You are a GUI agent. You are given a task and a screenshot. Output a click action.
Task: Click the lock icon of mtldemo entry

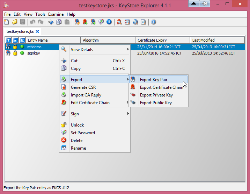pyautogui.click(x=15, y=46)
